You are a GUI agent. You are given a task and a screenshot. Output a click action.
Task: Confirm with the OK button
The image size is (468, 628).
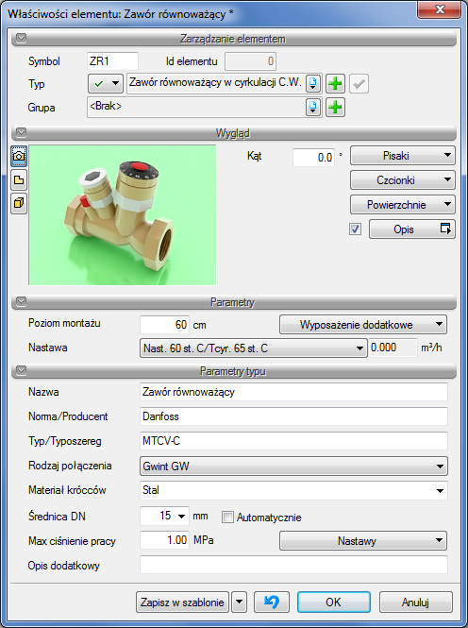[x=334, y=602]
